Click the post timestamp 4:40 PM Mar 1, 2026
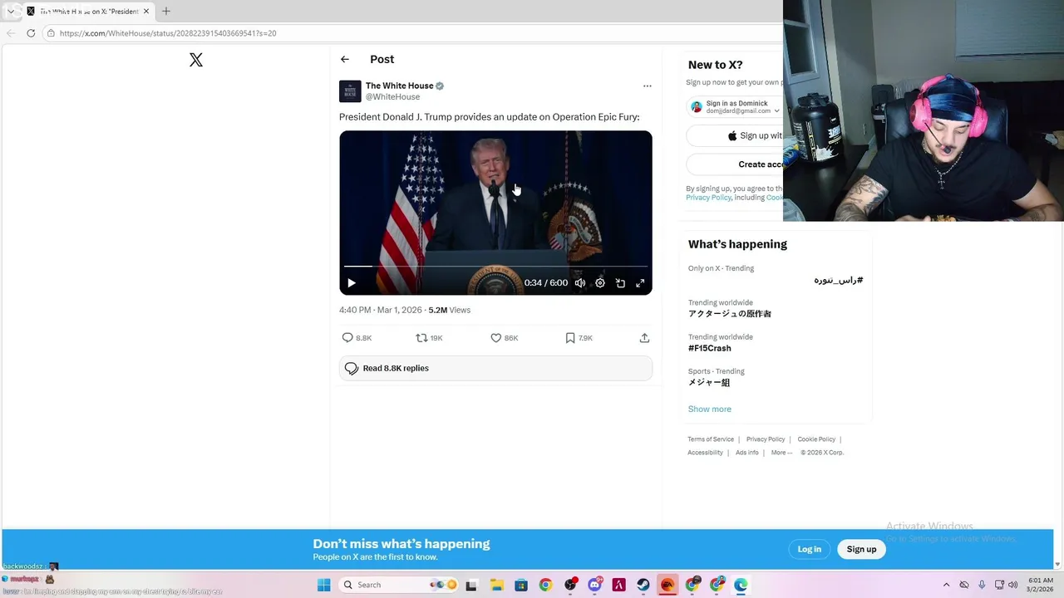The image size is (1064, 598). tap(380, 310)
